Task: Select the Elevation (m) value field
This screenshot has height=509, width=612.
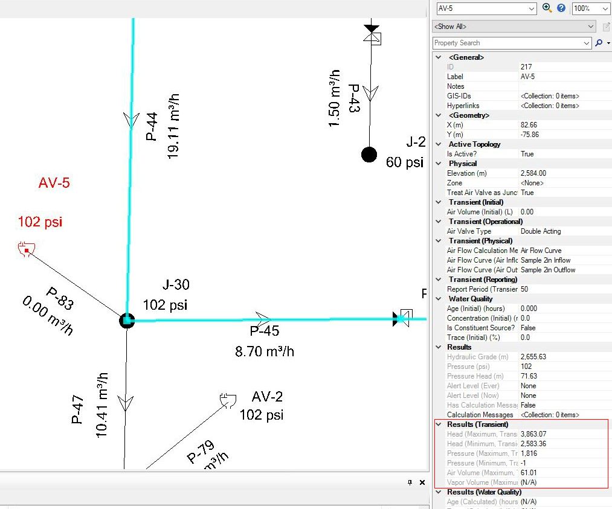Action: pyautogui.click(x=565, y=173)
